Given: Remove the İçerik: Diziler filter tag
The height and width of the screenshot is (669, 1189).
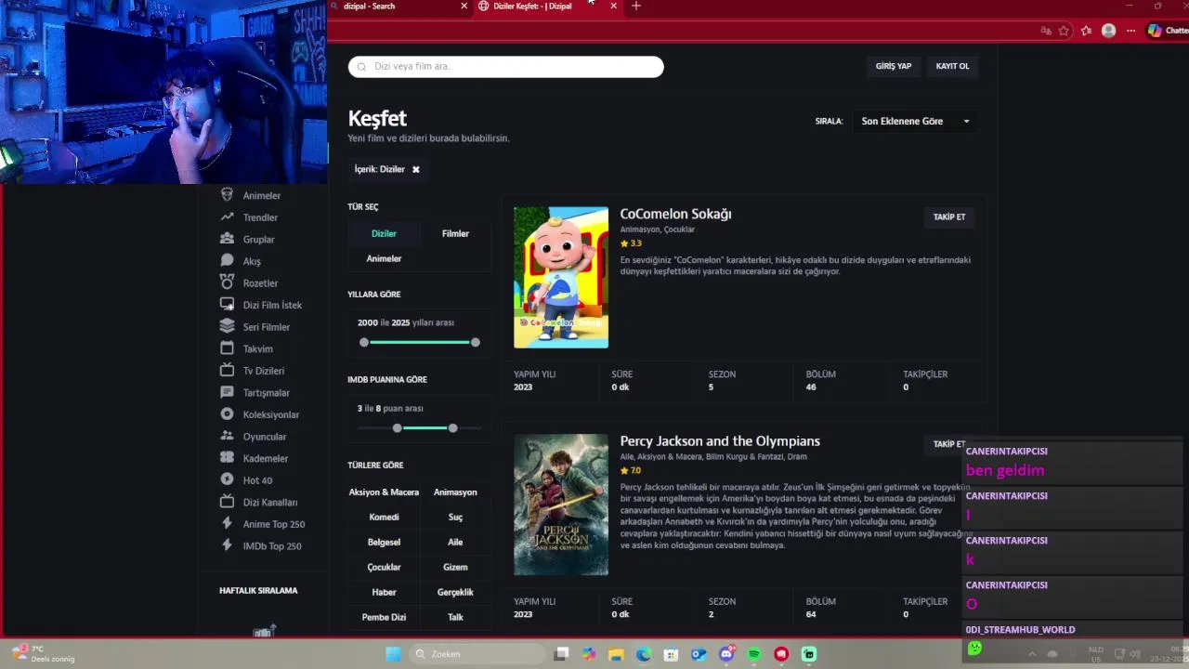Looking at the screenshot, I should coord(416,169).
